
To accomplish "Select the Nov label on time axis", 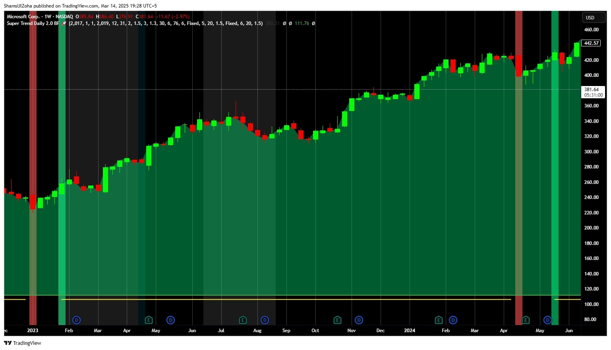I will click(352, 331).
